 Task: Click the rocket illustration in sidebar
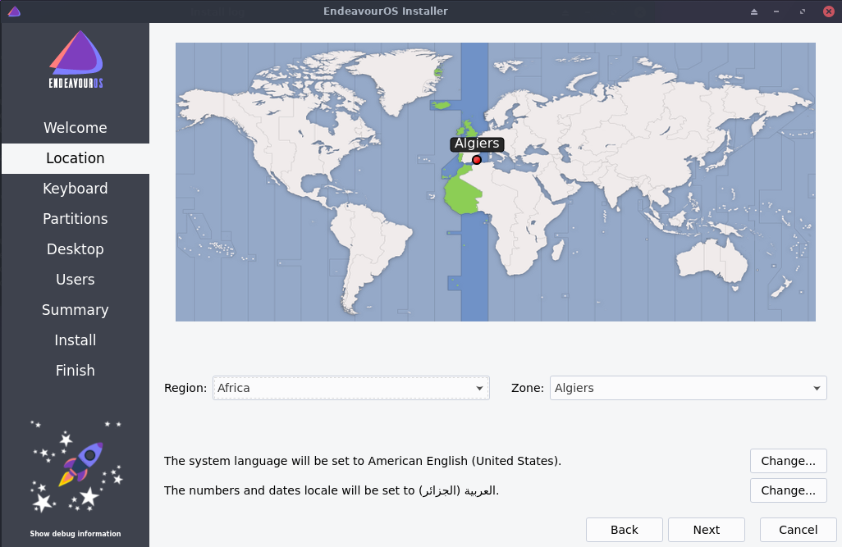point(76,464)
